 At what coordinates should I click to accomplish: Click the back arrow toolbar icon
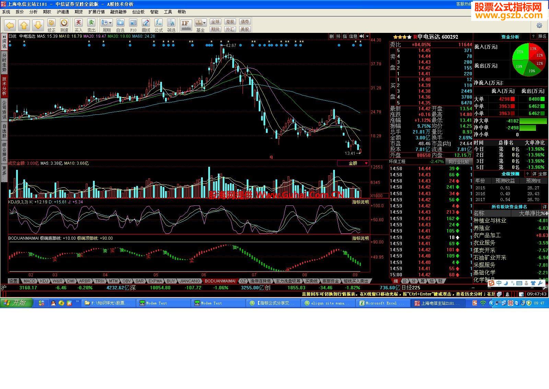click(x=10, y=25)
